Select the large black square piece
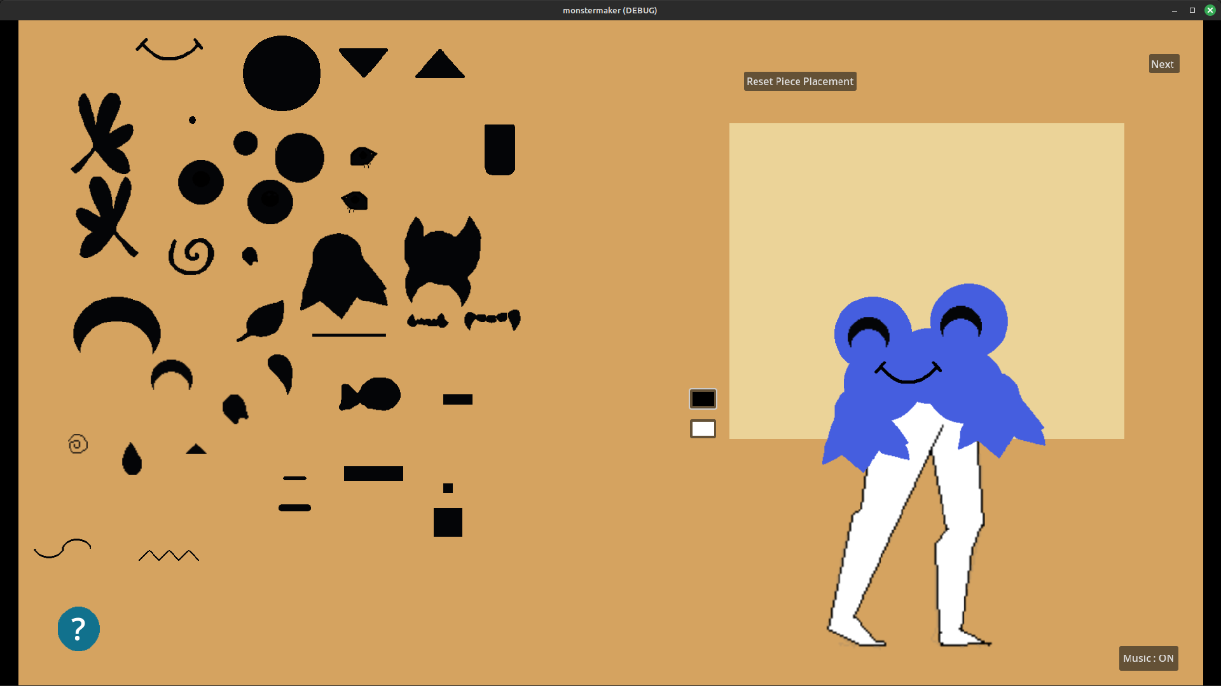Screen dimensions: 1221x686 (x=448, y=522)
